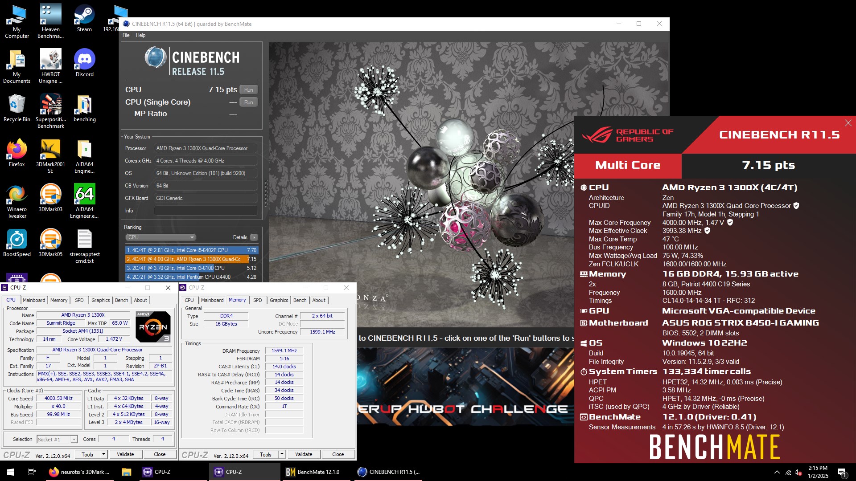
Task: Switch to BenchMate 12.1.0 taskbar item
Action: 317,472
